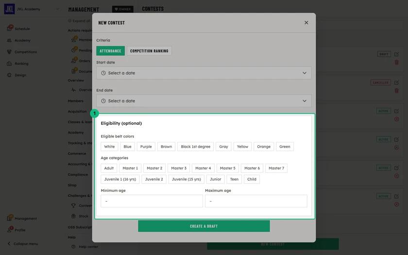
Task: Delete the Cancelled contest row
Action: [396, 90]
